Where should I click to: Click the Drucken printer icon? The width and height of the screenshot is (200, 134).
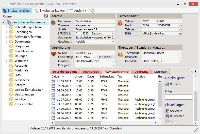167,84
